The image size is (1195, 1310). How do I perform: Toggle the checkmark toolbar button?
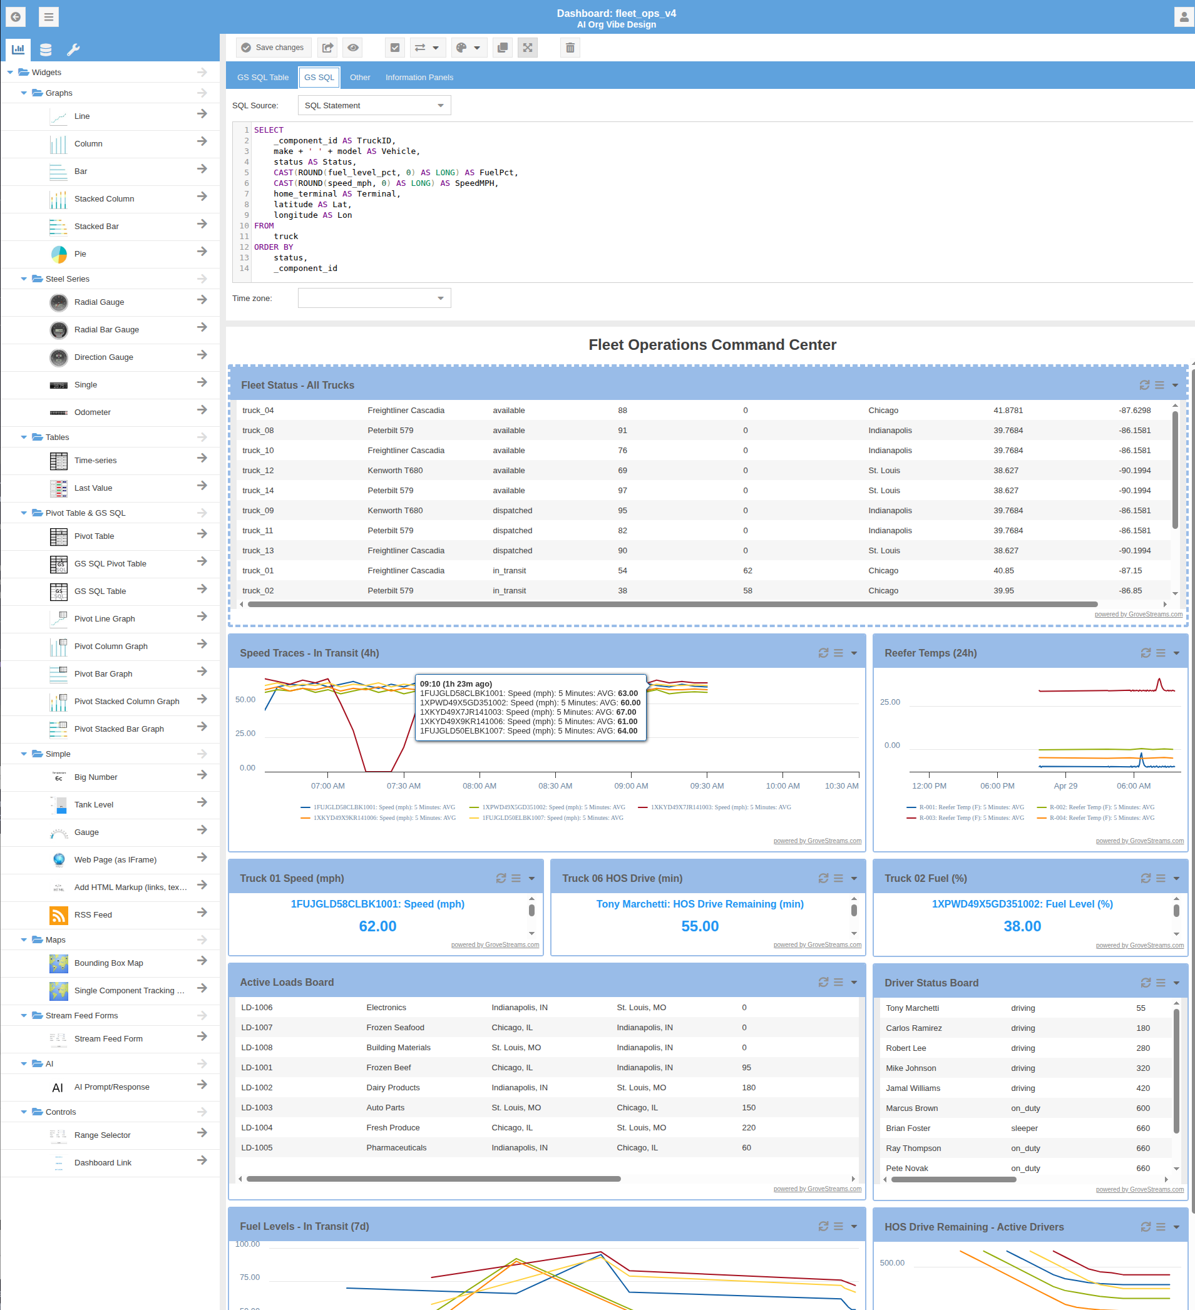click(x=395, y=48)
